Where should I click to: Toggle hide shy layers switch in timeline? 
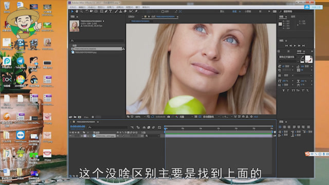144,127
